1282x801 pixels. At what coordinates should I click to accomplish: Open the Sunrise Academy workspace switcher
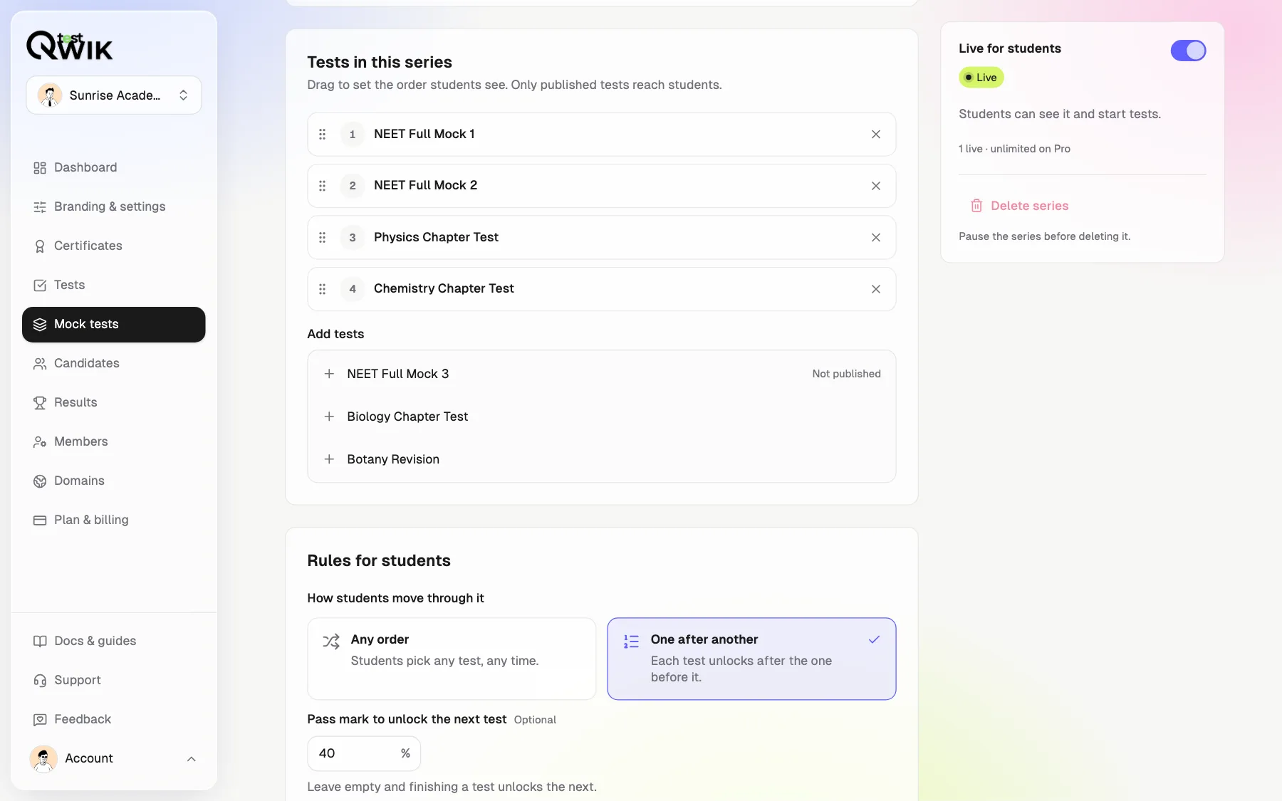[114, 95]
